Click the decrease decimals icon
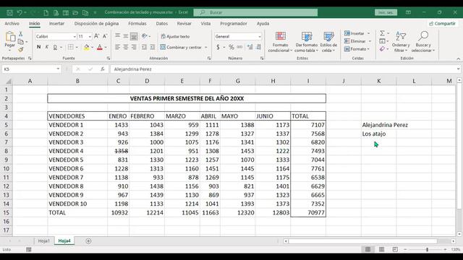This screenshot has height=260, width=463. (259, 47)
